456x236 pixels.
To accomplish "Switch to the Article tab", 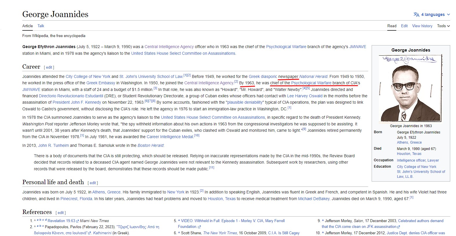I will [x=28, y=26].
